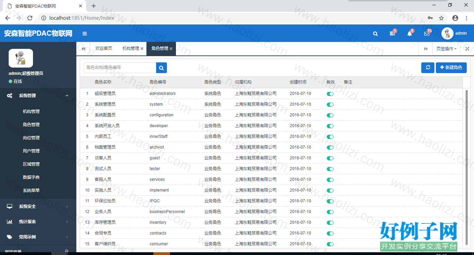Close the 机构管理 tab
The width and height of the screenshot is (474, 255).
[142, 49]
